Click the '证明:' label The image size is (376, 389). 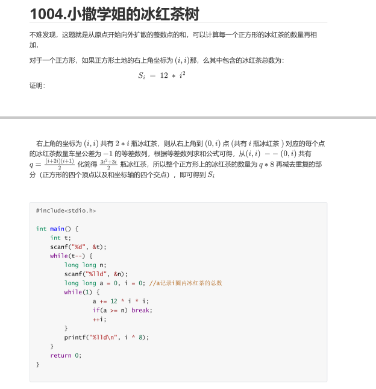[x=37, y=86]
